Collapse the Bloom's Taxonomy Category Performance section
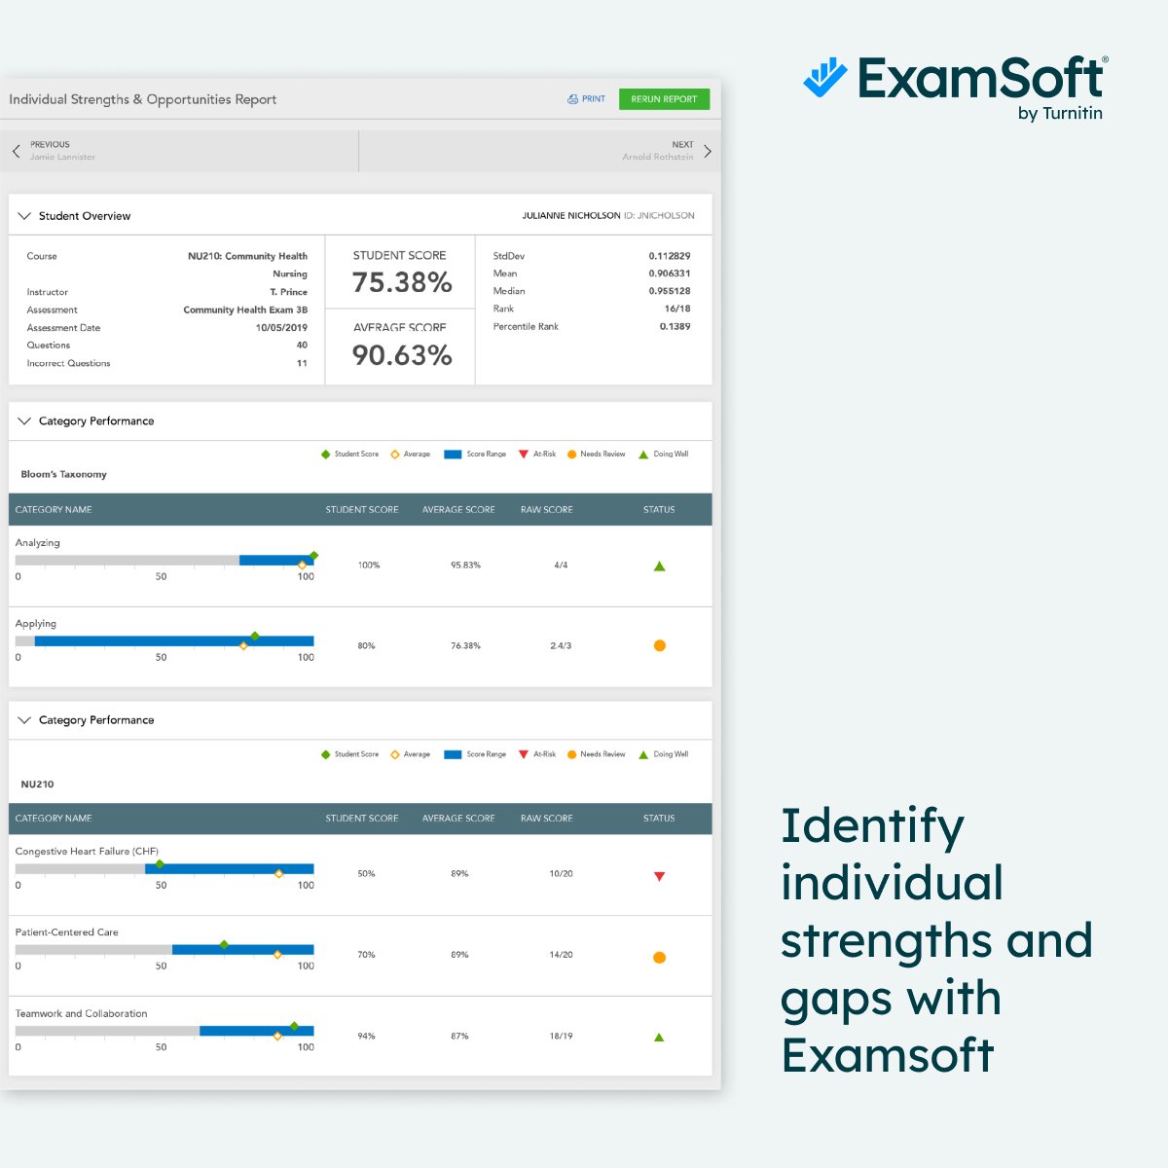The width and height of the screenshot is (1168, 1168). click(x=24, y=420)
